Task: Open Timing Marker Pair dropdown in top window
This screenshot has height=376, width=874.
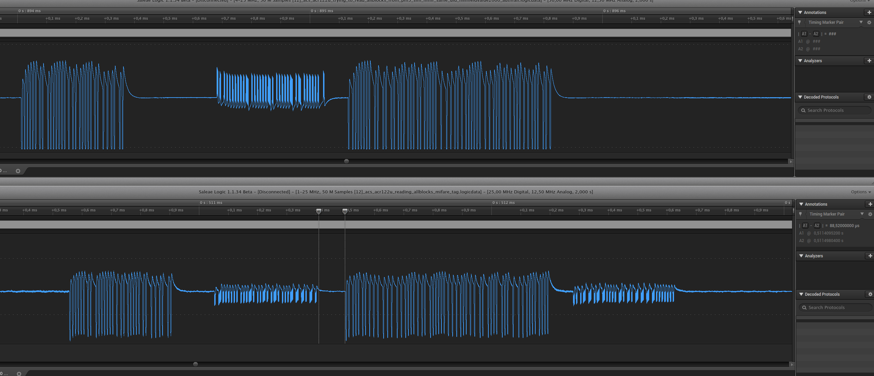Action: 861,22
